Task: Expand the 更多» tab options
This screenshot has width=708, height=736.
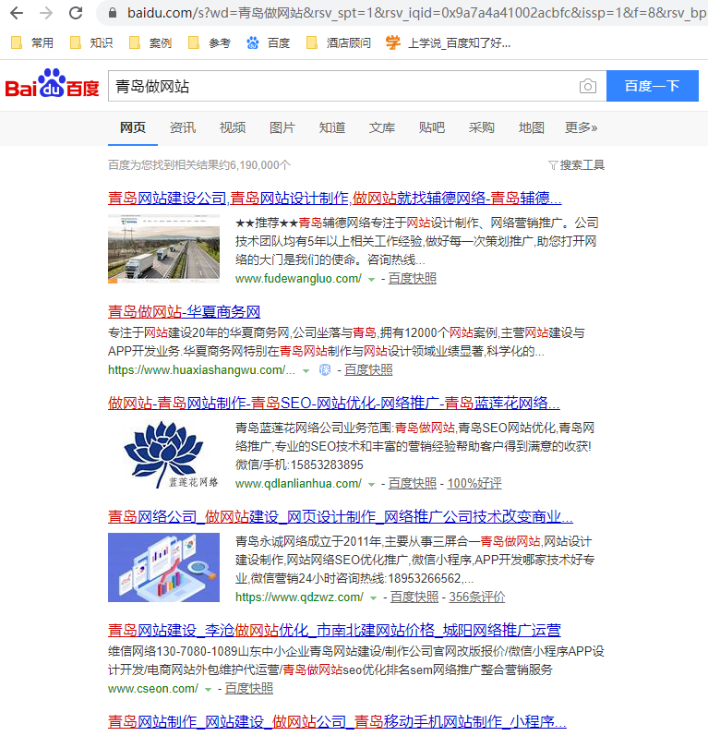Action: [581, 127]
